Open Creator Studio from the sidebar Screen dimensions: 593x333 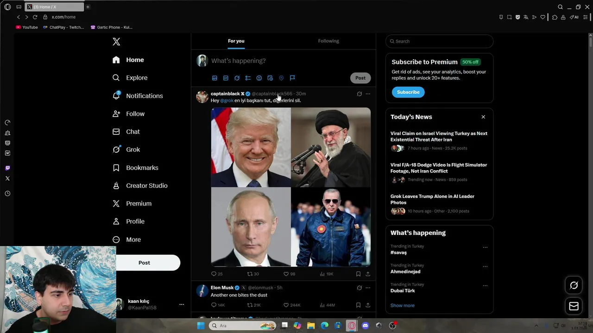tap(140, 185)
